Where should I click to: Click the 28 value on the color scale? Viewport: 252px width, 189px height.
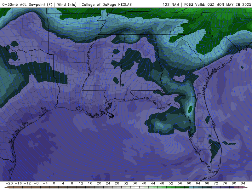pyautogui.click(x=117, y=183)
